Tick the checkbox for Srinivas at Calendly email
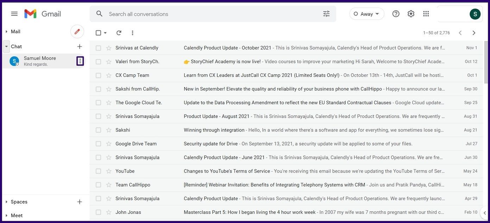This screenshot has height=223, width=490. click(98, 48)
